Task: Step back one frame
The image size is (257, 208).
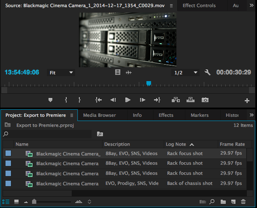Action: point(113,100)
